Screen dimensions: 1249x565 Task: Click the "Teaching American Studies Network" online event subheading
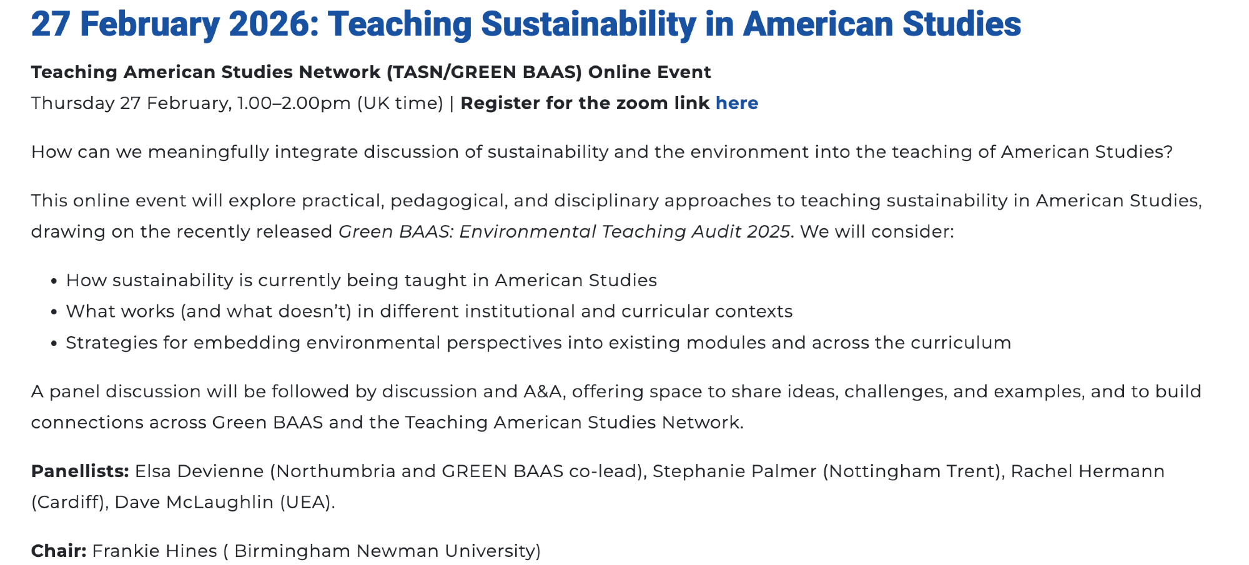370,72
